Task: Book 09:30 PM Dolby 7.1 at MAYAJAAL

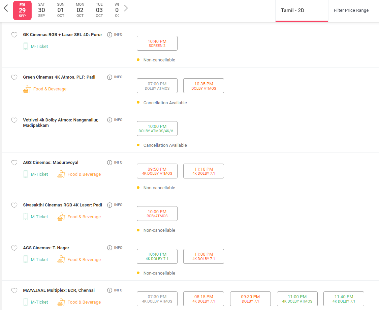Action: [x=250, y=299]
